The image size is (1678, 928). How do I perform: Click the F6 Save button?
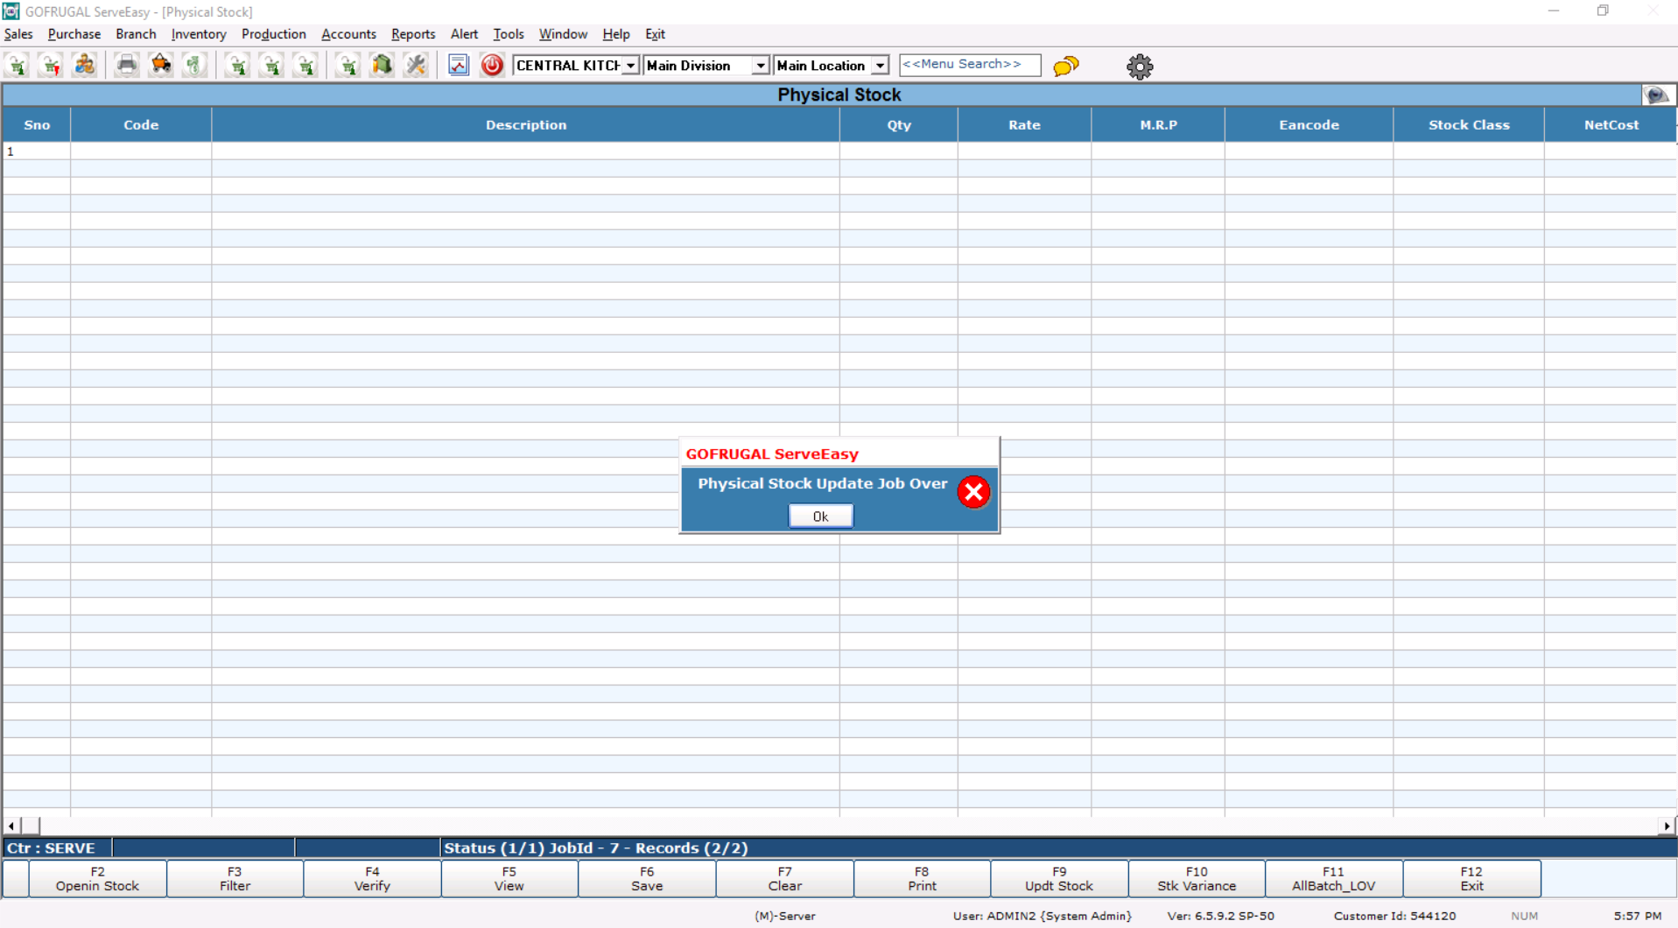[646, 879]
